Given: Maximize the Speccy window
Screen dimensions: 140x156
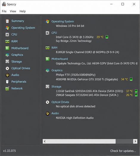Looking at the screenshot, I should [123, 4].
